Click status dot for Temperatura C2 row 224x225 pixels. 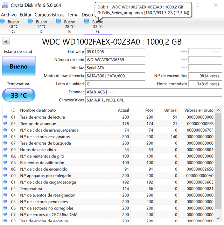point(5,188)
